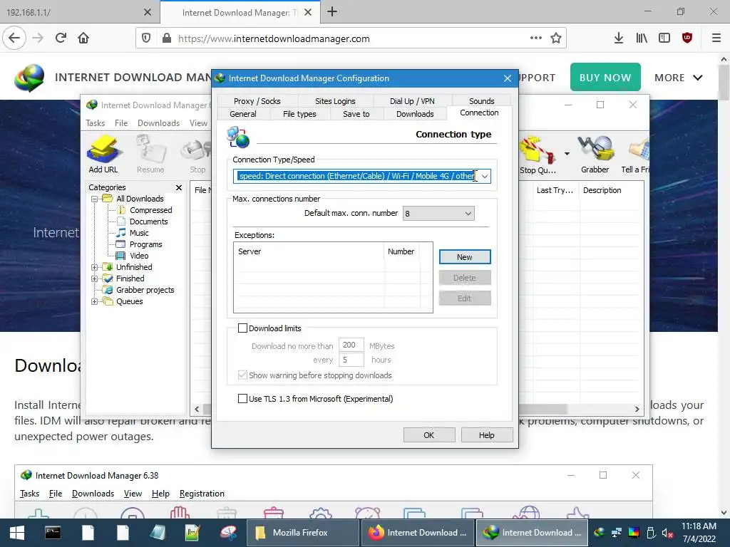The image size is (730, 547).
Task: Switch to the Proxy / Socks tab
Action: click(257, 101)
